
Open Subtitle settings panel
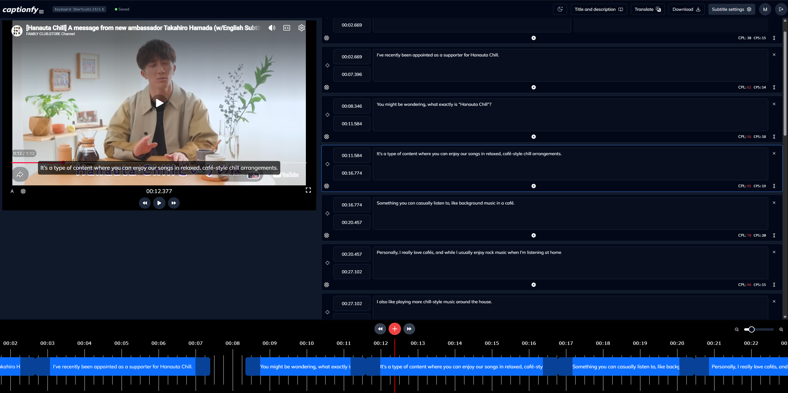(x=731, y=9)
